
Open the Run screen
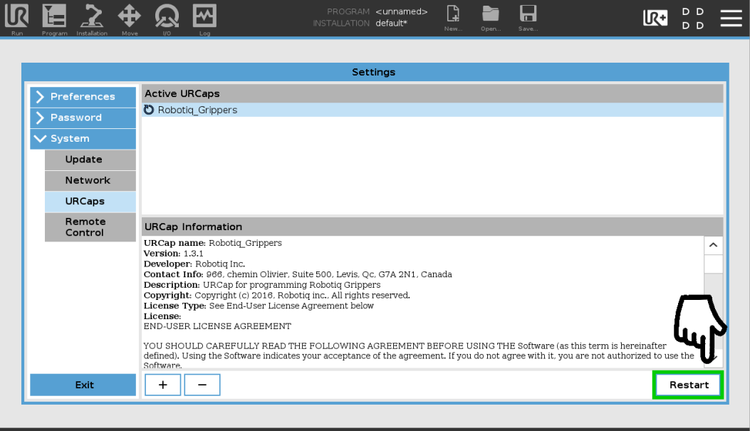click(x=16, y=19)
